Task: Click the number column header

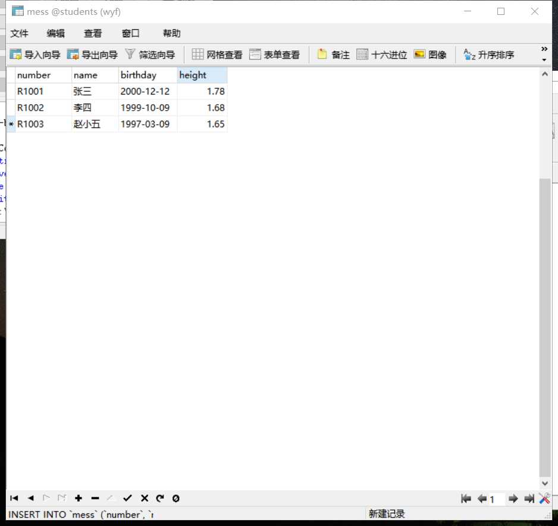Action: (43, 75)
